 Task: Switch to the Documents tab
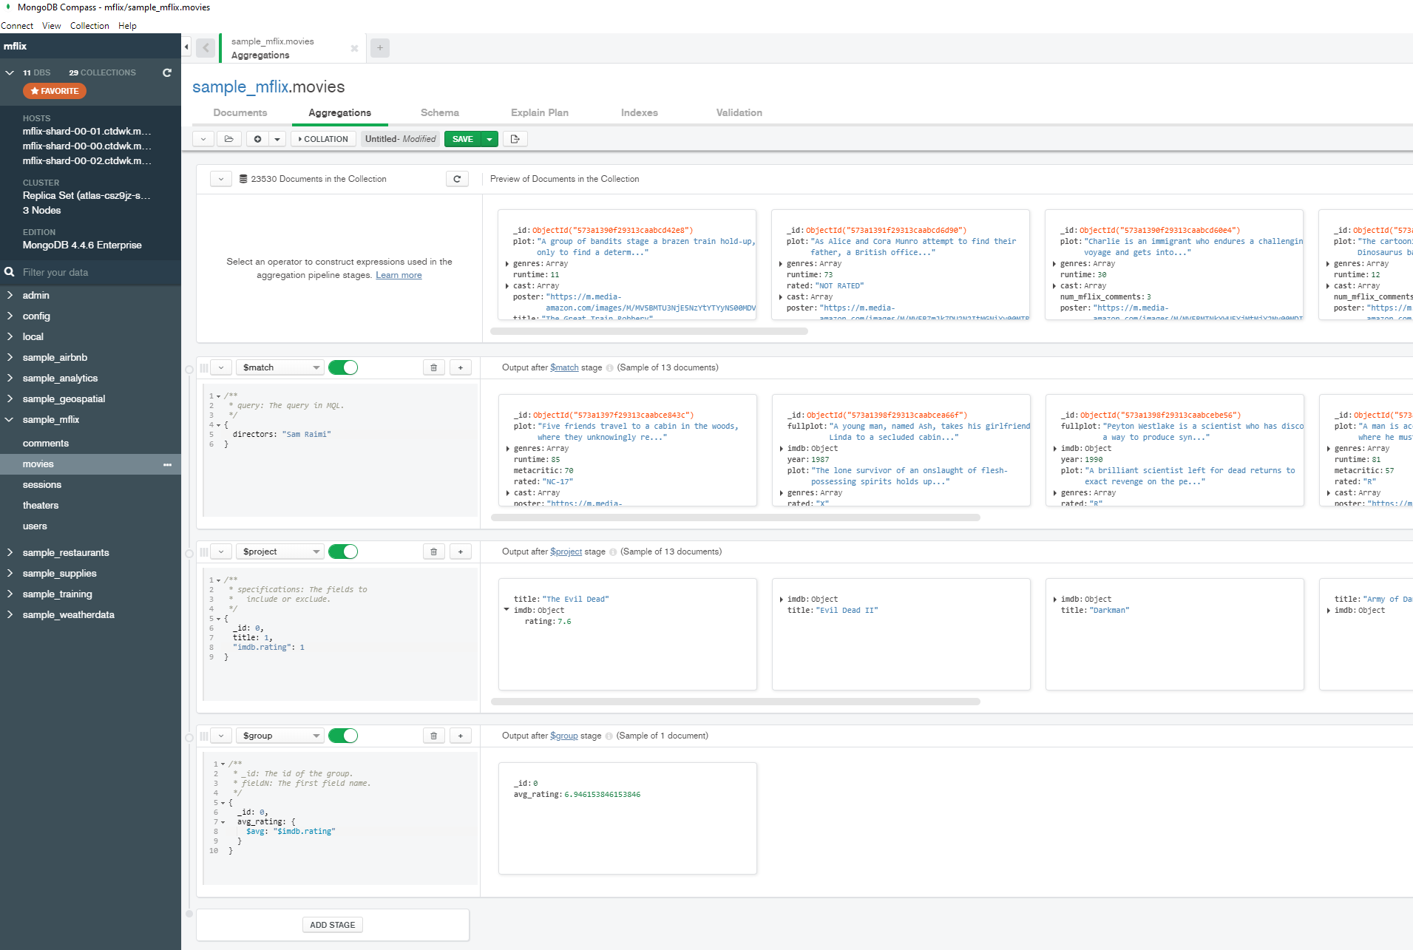tap(240, 112)
